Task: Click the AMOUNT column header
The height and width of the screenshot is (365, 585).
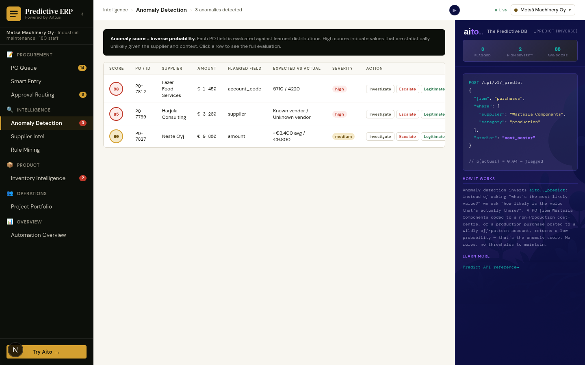Action: pyautogui.click(x=207, y=69)
